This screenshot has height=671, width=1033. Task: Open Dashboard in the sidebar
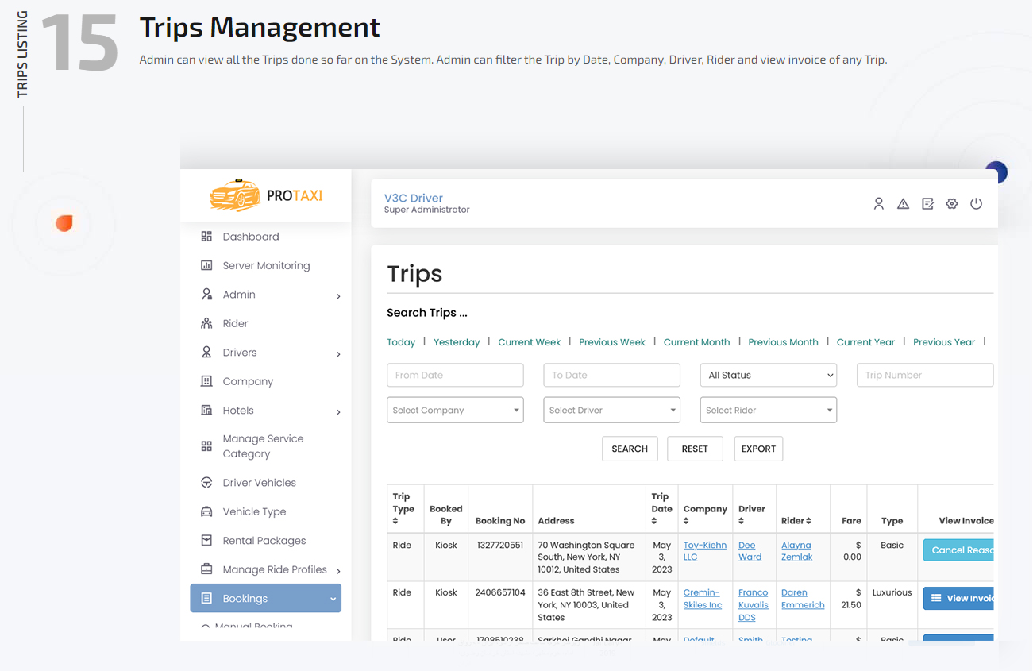click(251, 237)
